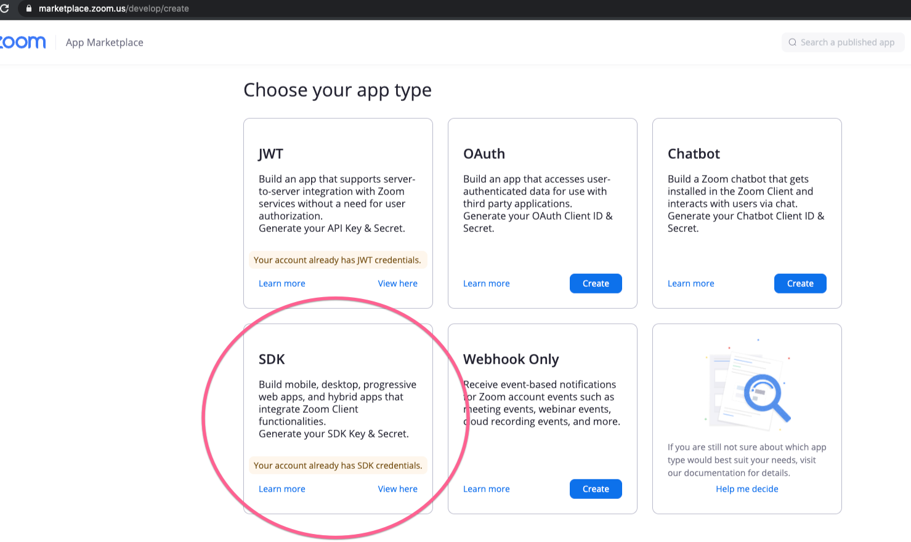Click the SDK card title
Screen dimensions: 911x542
(x=272, y=359)
